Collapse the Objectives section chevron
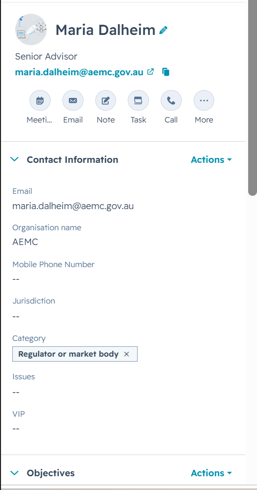 tap(14, 473)
